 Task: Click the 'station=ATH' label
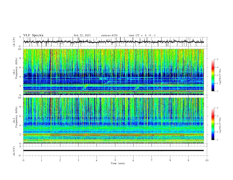tap(109, 35)
